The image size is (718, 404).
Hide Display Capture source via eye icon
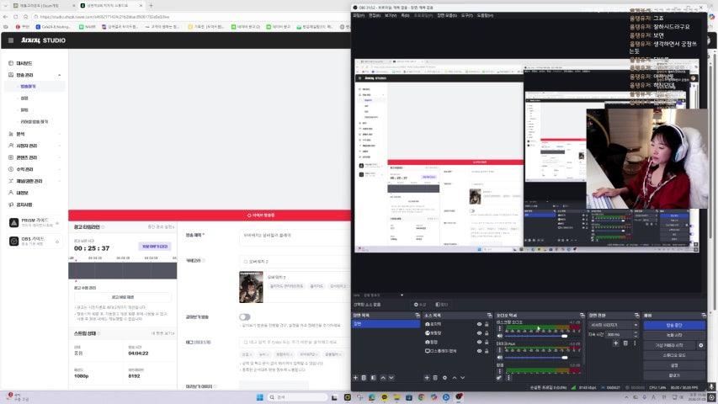pyautogui.click(x=480, y=351)
